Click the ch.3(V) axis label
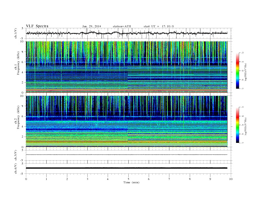The image size is (260, 201). click(x=16, y=156)
